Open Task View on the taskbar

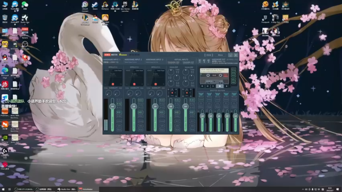pyautogui.click(x=9, y=189)
